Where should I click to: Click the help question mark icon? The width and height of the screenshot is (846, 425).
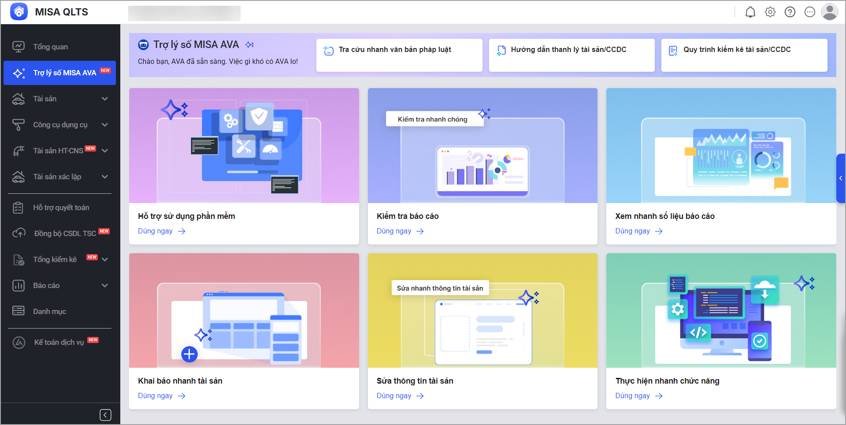(790, 12)
